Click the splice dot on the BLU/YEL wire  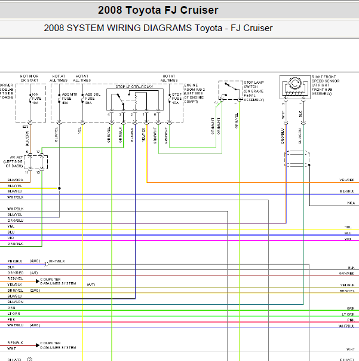pos(59,188)
